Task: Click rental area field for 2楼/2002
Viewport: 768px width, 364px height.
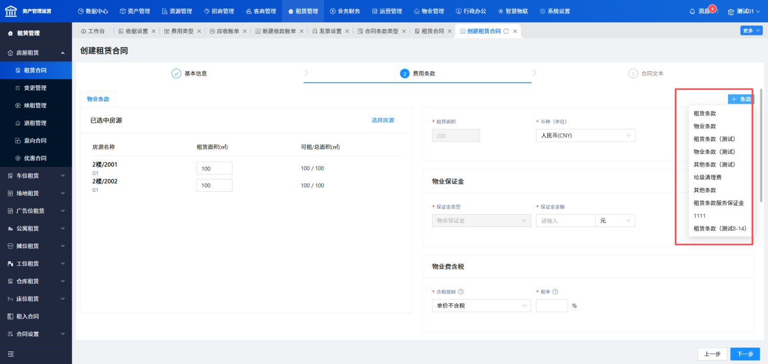Action: [x=215, y=186]
